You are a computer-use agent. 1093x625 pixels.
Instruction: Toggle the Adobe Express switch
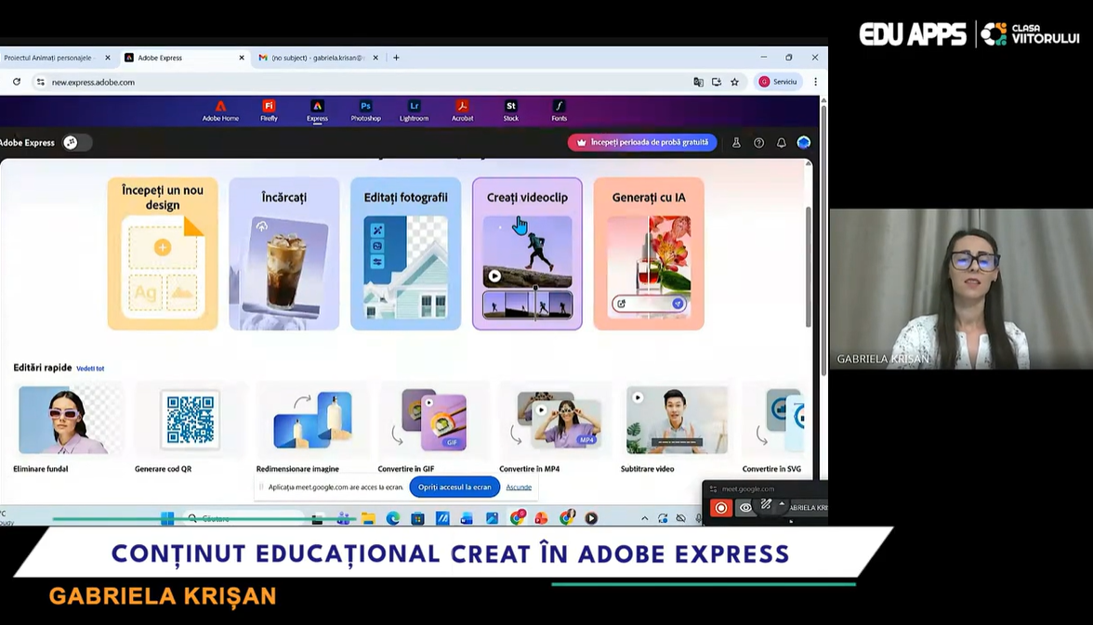click(x=76, y=143)
